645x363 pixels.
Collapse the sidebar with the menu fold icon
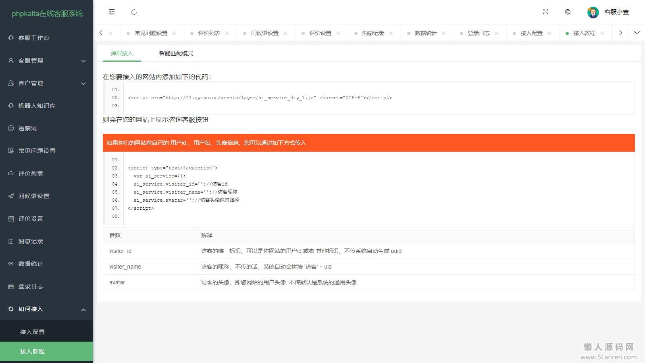(x=112, y=12)
